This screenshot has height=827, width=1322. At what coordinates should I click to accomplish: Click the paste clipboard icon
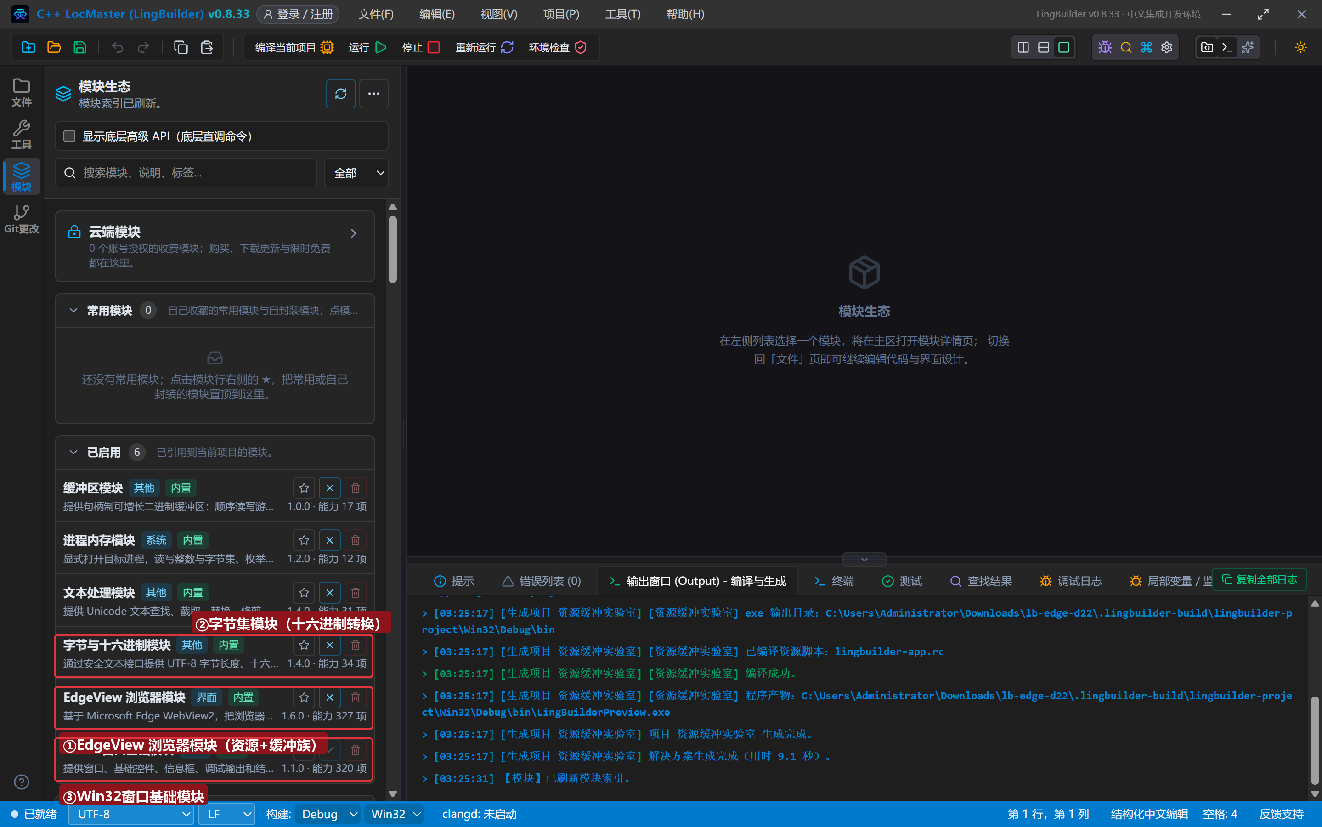(207, 48)
